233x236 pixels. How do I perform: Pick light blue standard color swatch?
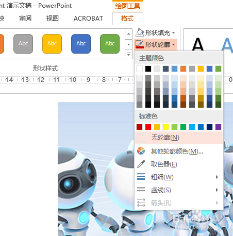click(192, 127)
